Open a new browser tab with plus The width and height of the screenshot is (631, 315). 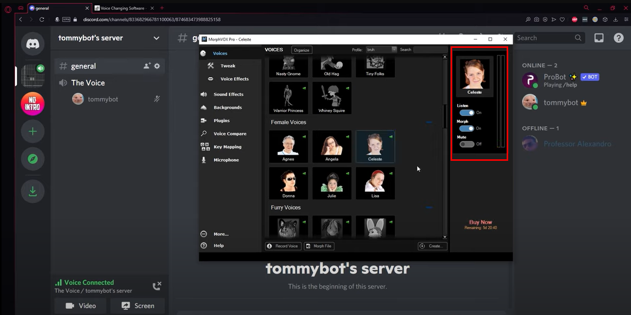click(x=162, y=8)
